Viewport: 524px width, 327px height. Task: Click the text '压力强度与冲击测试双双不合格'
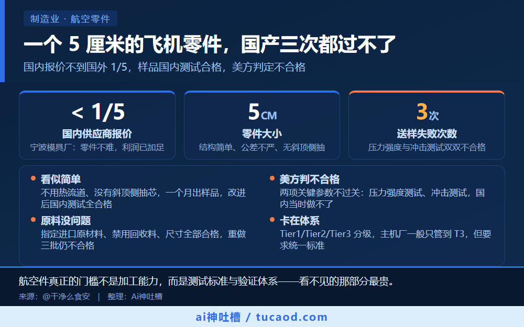pos(427,147)
